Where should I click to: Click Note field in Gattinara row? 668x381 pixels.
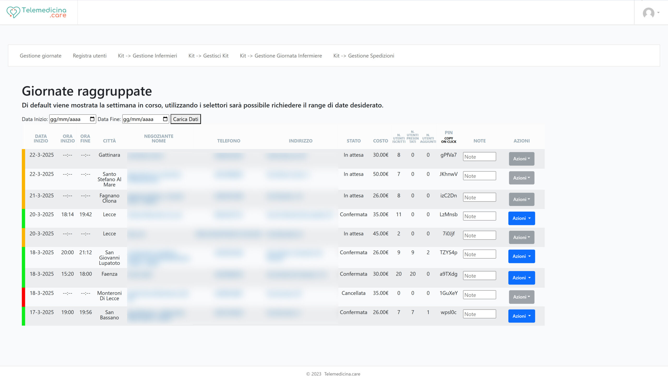pyautogui.click(x=479, y=157)
